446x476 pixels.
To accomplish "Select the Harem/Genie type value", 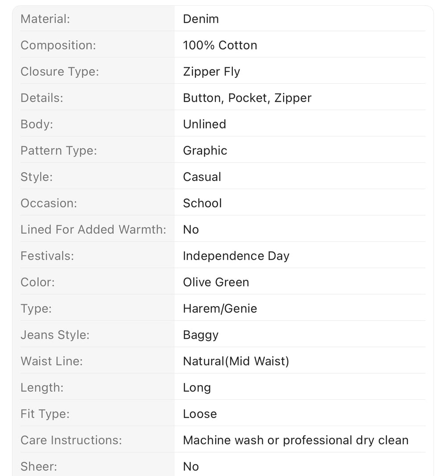I will coord(220,309).
